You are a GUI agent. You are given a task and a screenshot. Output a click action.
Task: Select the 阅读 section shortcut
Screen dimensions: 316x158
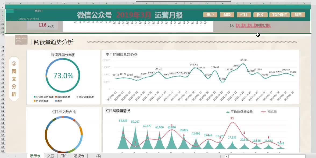click(227, 15)
